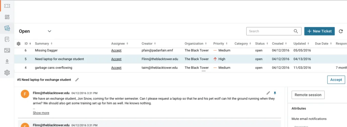Create a New Ticket
The image size is (347, 127).
coord(319,31)
